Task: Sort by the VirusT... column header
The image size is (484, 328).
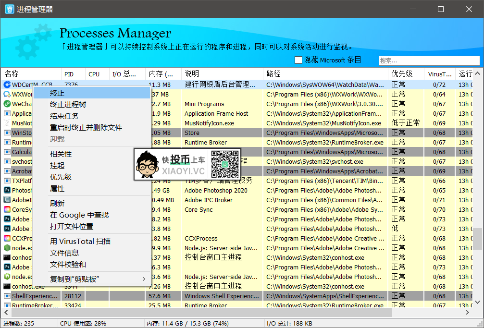Action: (440, 74)
